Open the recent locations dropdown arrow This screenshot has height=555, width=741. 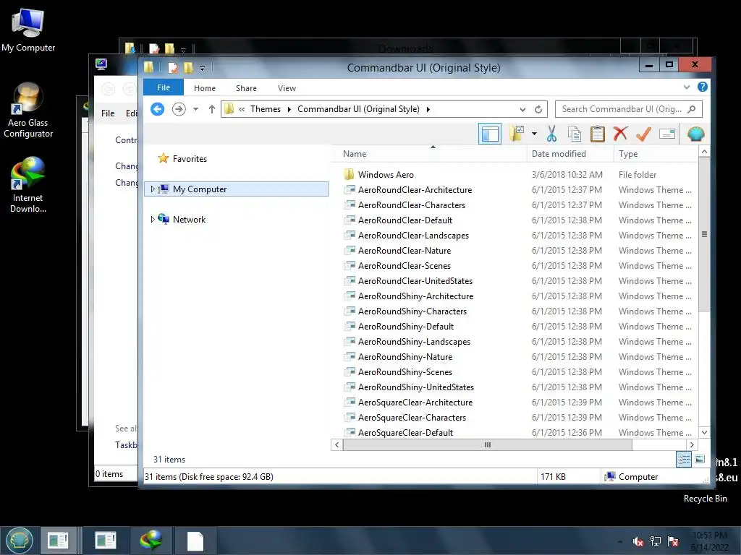[x=195, y=109]
